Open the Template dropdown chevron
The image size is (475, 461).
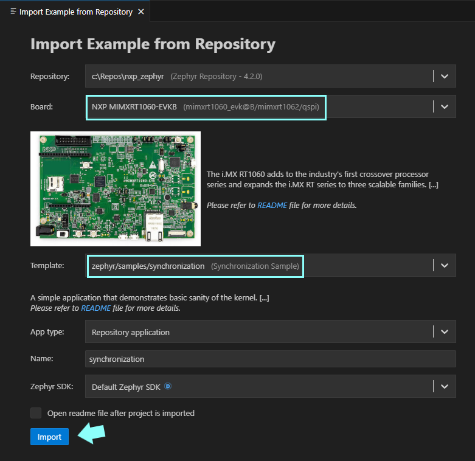coord(444,265)
